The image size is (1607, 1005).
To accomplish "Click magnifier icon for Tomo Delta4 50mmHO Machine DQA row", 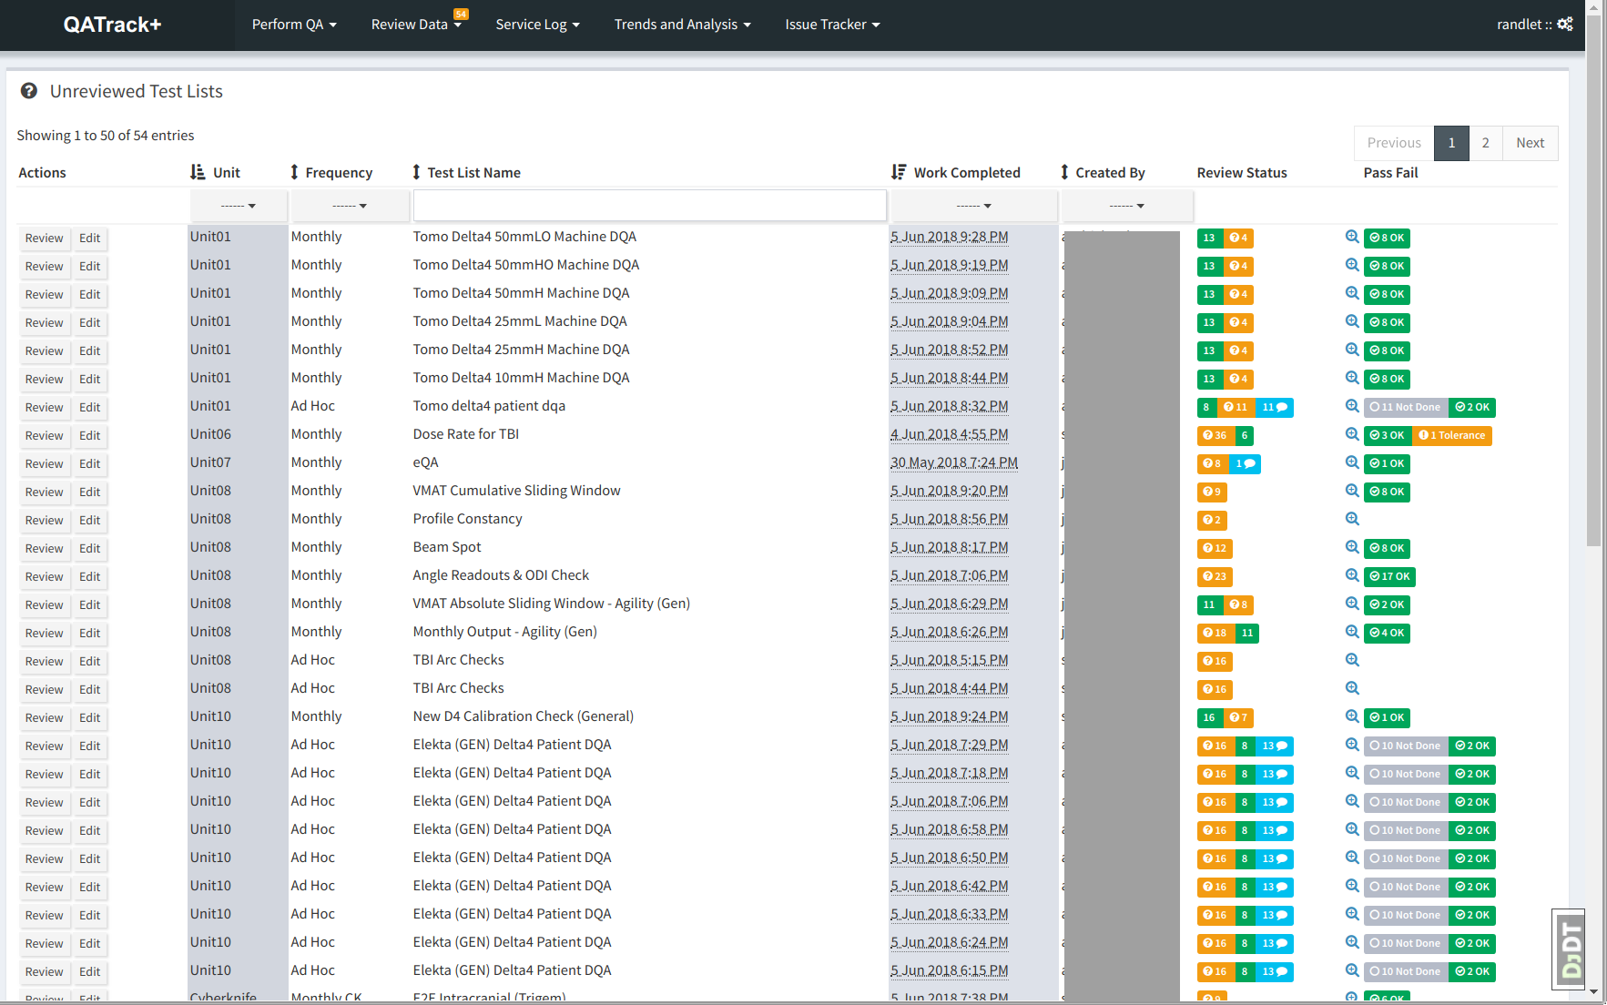I will [1352, 265].
